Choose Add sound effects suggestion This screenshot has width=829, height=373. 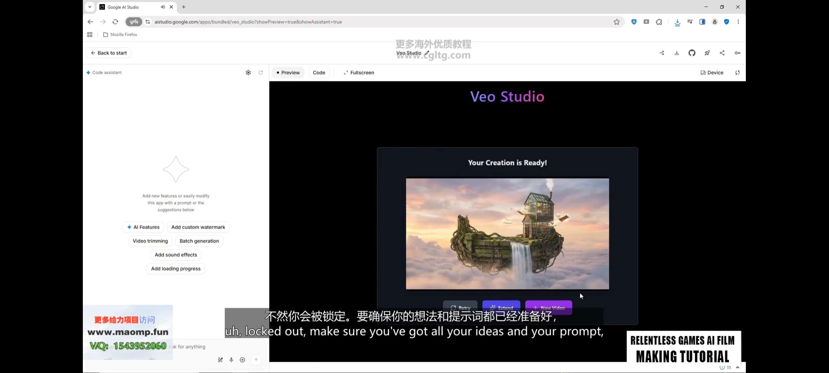(x=176, y=255)
